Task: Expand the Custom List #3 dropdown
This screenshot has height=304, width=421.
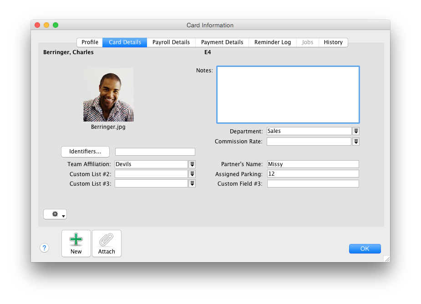Action: (x=192, y=183)
